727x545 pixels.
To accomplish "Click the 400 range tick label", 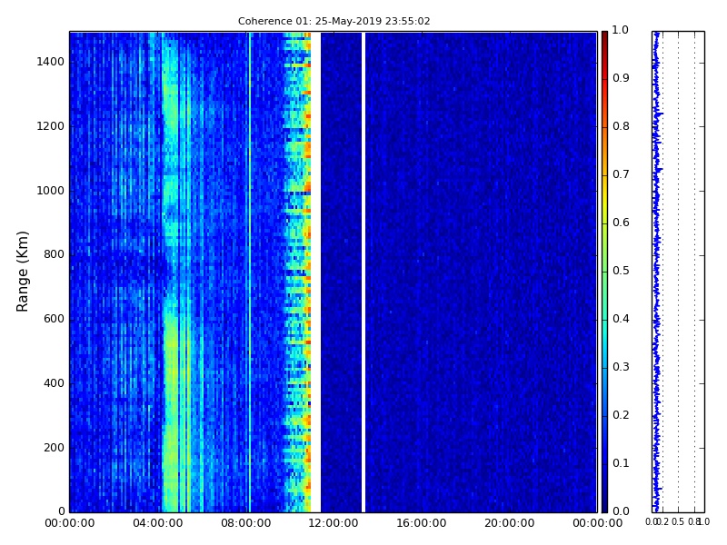I will [54, 383].
